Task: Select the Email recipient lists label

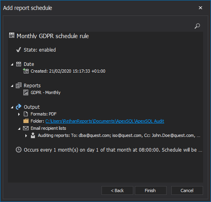Action: point(48,128)
